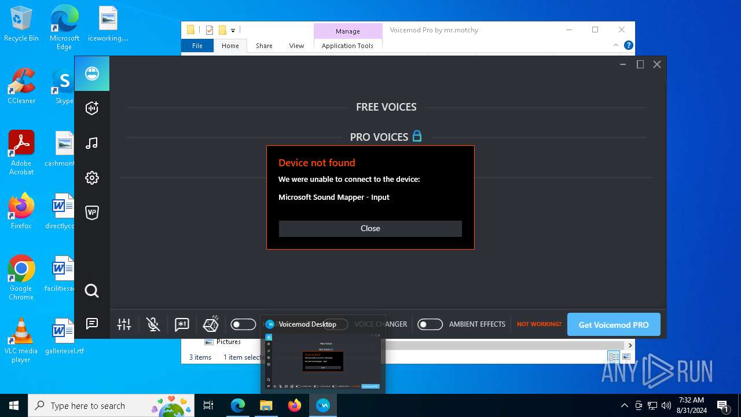Click the Get Voicemod PRO button
This screenshot has height=417, width=741.
[x=614, y=324]
